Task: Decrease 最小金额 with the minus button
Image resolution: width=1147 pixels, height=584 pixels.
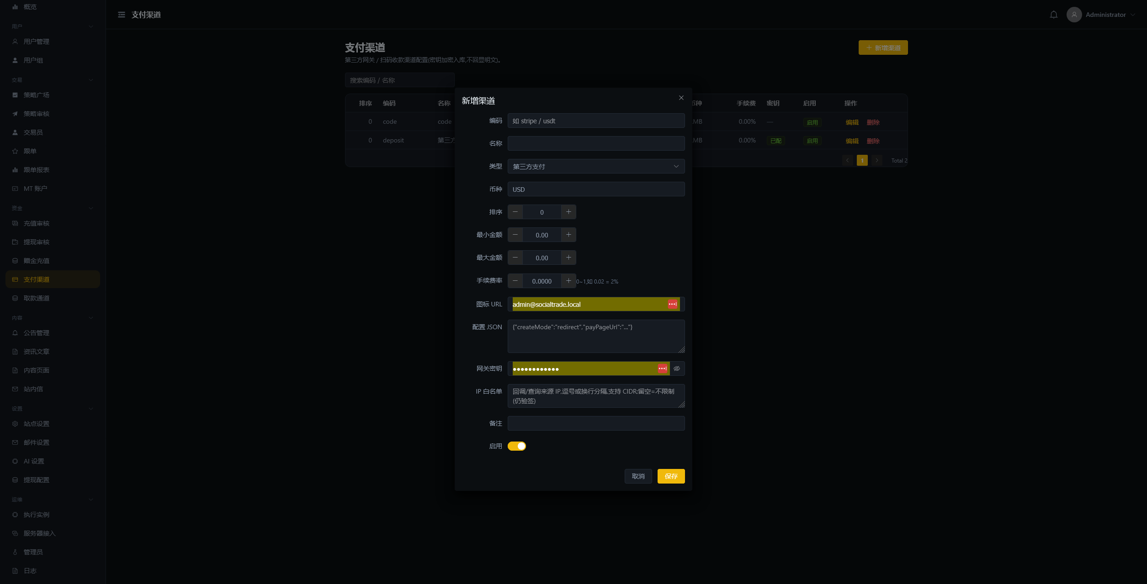Action: [515, 235]
